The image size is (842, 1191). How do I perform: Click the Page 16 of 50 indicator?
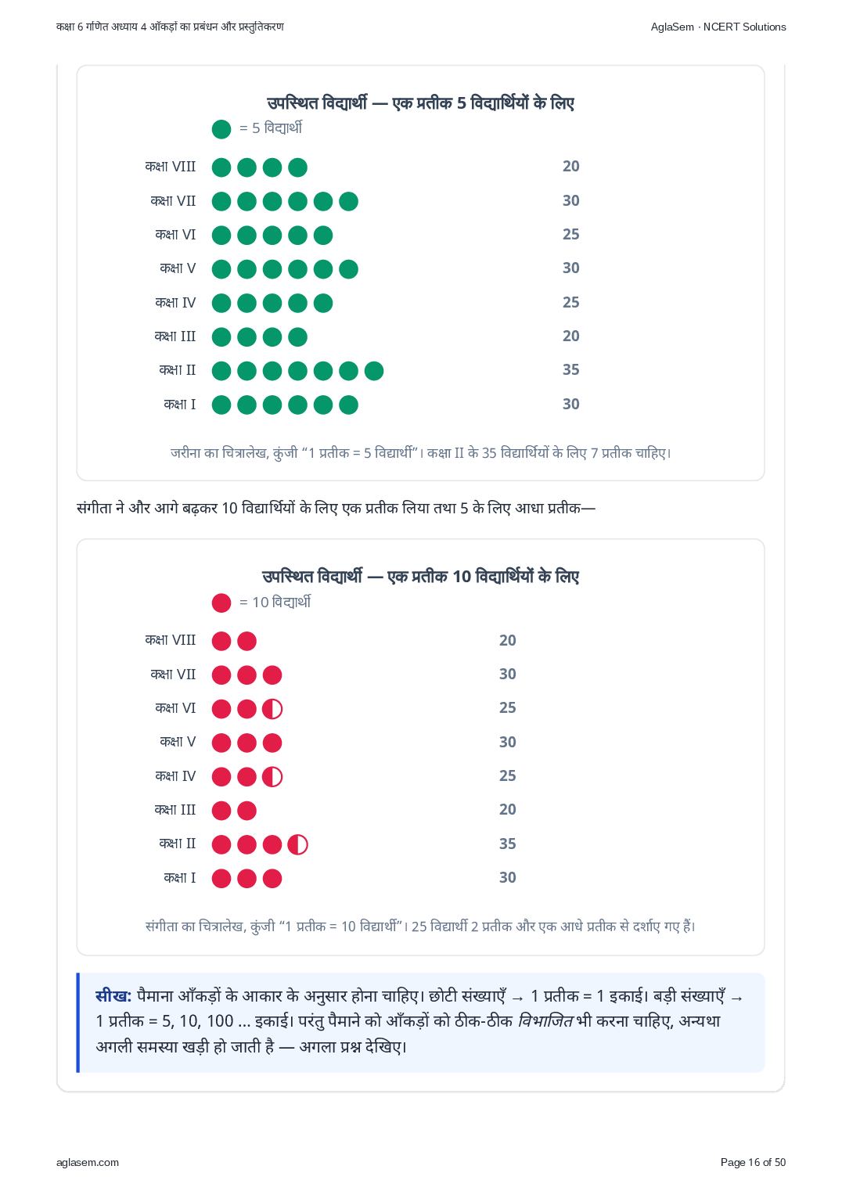753,1162
